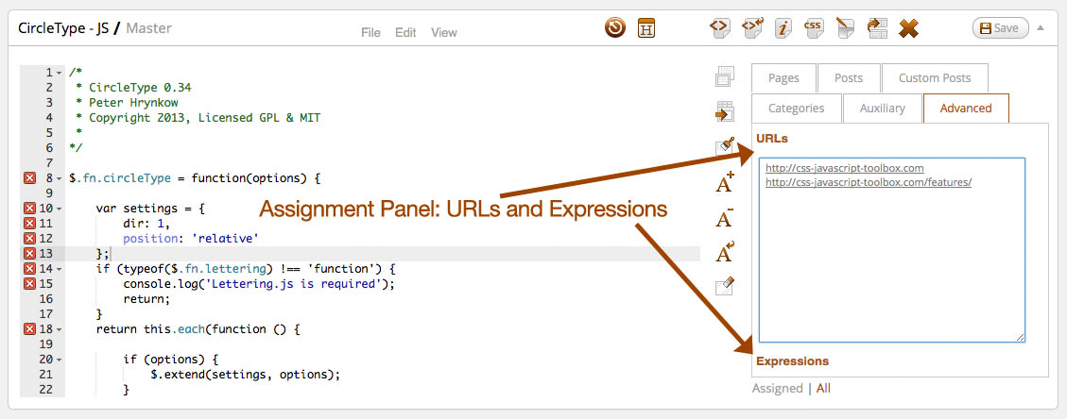Collapse code fold arrow at line 1

coord(60,72)
